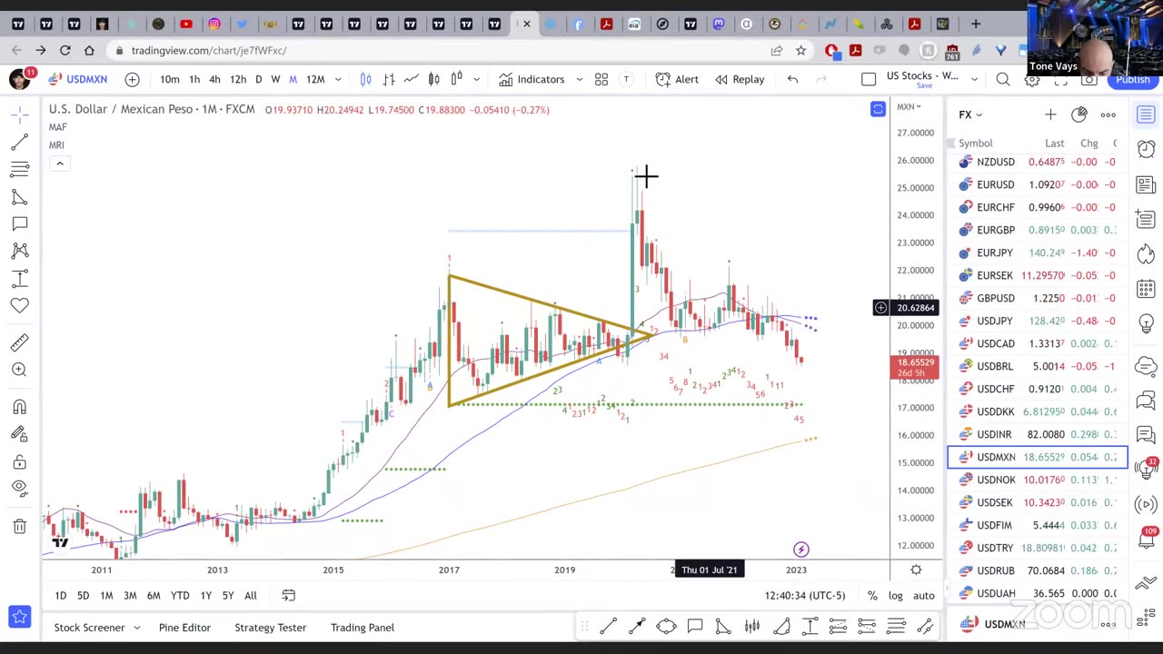Toggle magnet mode in left toolbar

[x=19, y=407]
